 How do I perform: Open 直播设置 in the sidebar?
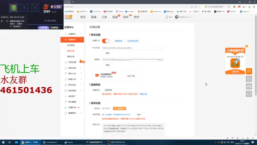(71, 51)
